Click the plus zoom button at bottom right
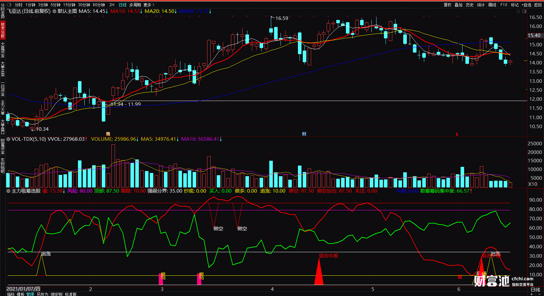Screen dimensions: 544x296 click(531, 294)
